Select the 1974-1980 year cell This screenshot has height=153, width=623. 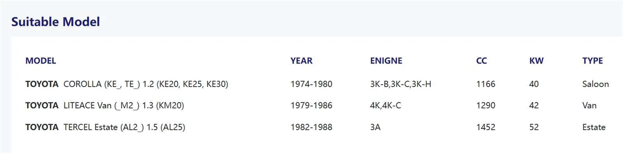tap(311, 84)
